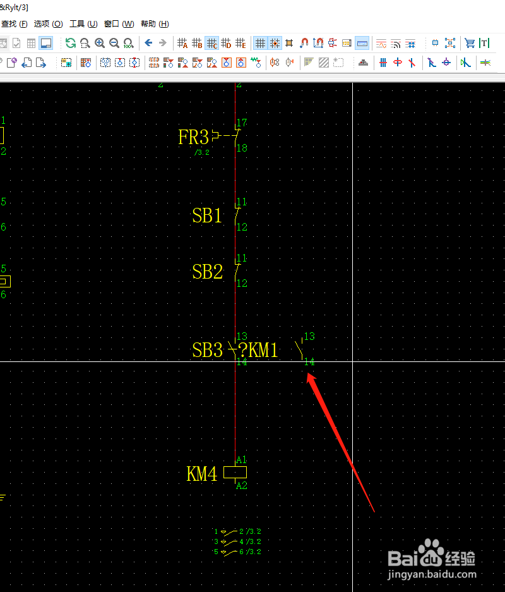Click the Zoom 100% icon
The width and height of the screenshot is (505, 592).
point(128,43)
